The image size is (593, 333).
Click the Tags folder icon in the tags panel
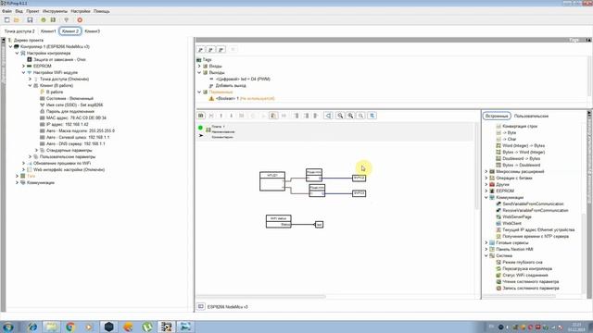click(199, 59)
